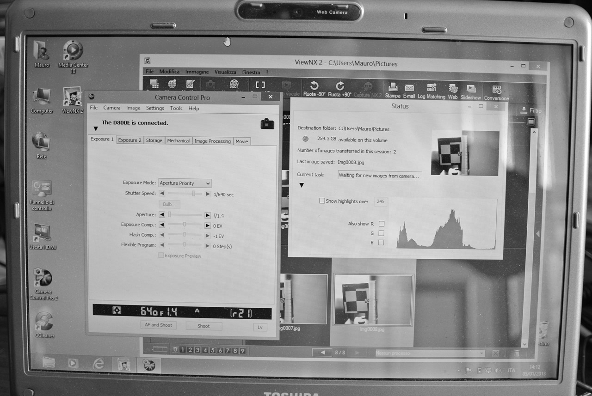This screenshot has height=396, width=592.
Task: Check the G channel checkbox
Action: click(x=381, y=233)
